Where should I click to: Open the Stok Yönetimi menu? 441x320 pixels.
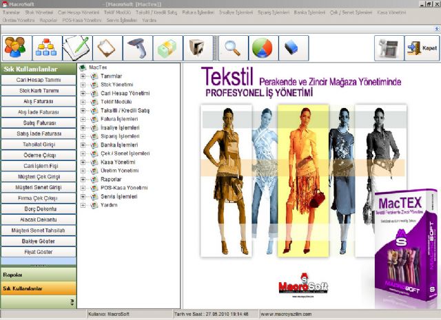[39, 12]
